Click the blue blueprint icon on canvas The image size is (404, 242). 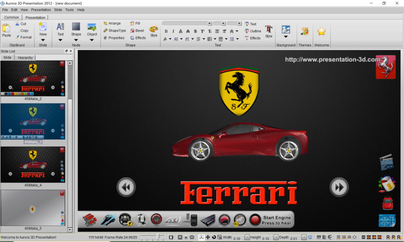pos(387,221)
